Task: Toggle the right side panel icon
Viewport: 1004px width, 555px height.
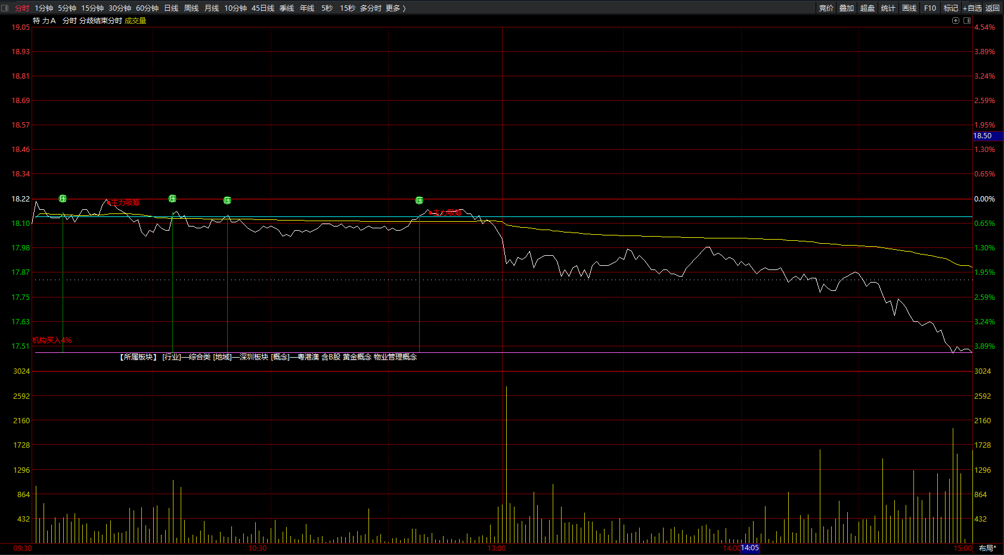Action: point(967,20)
